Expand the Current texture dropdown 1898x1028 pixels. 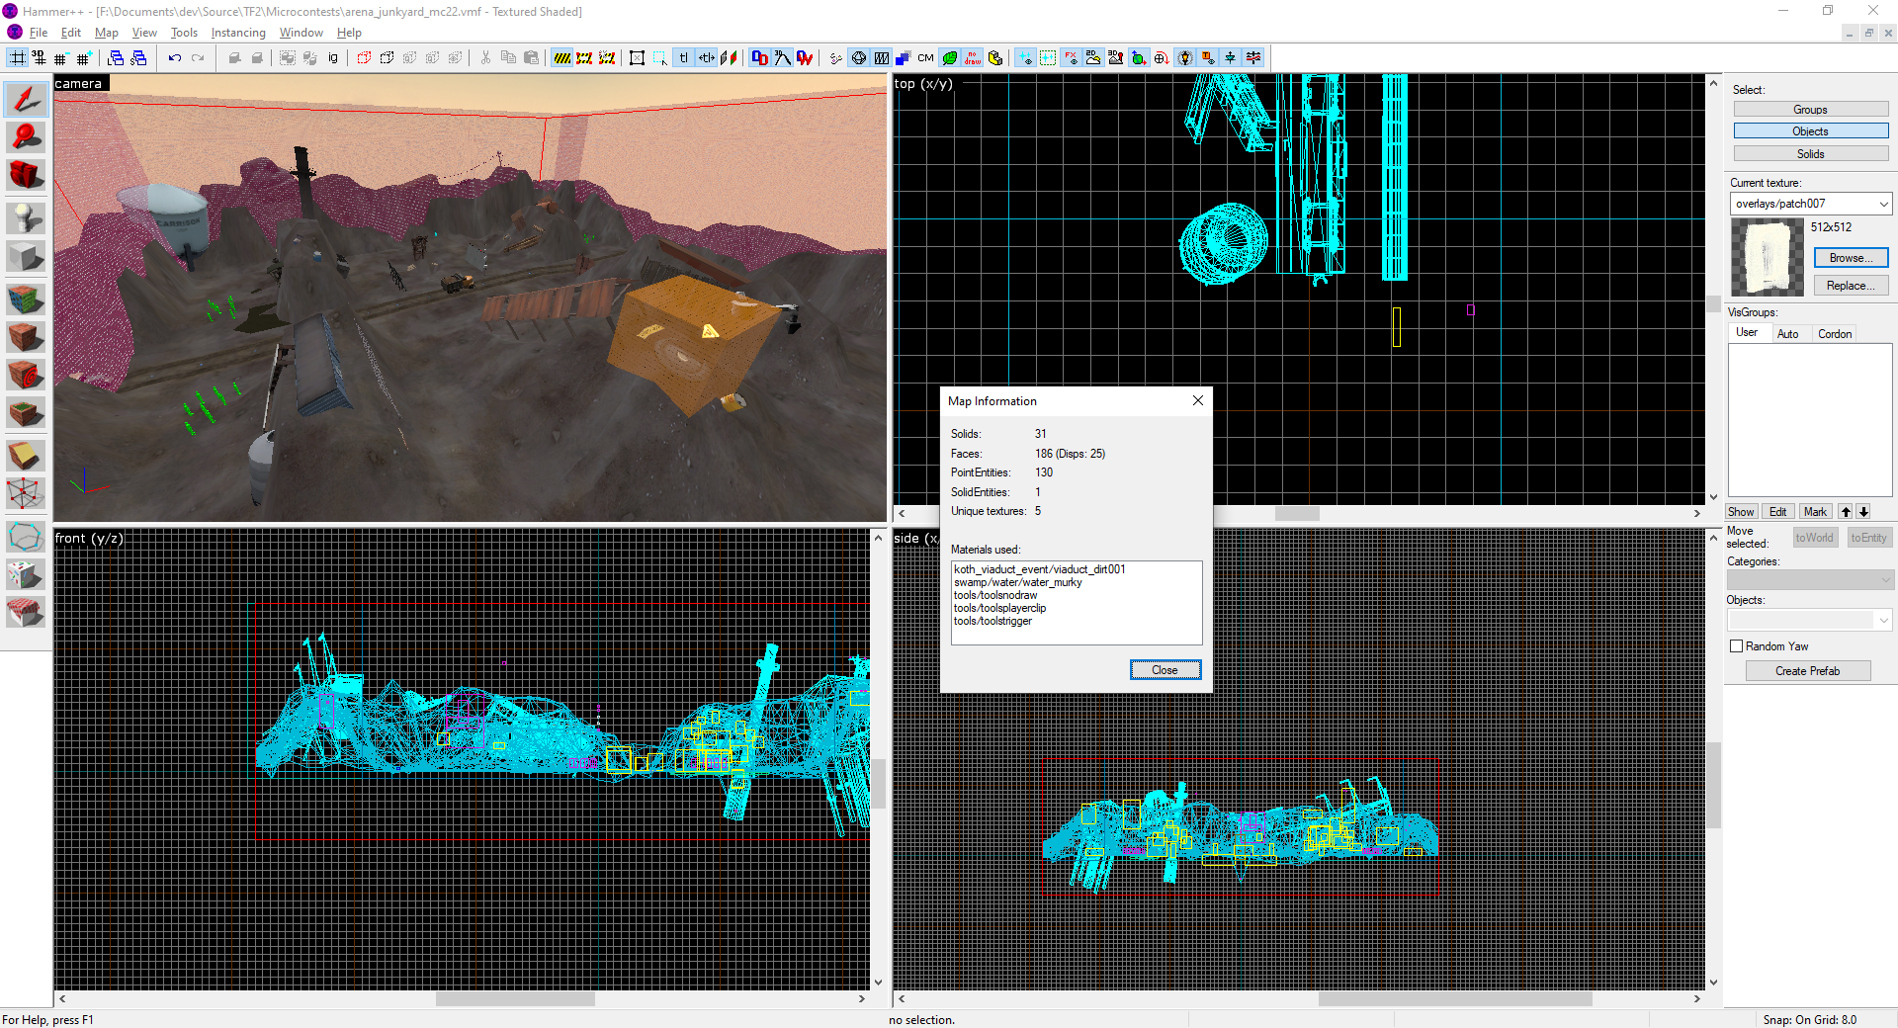(1883, 204)
